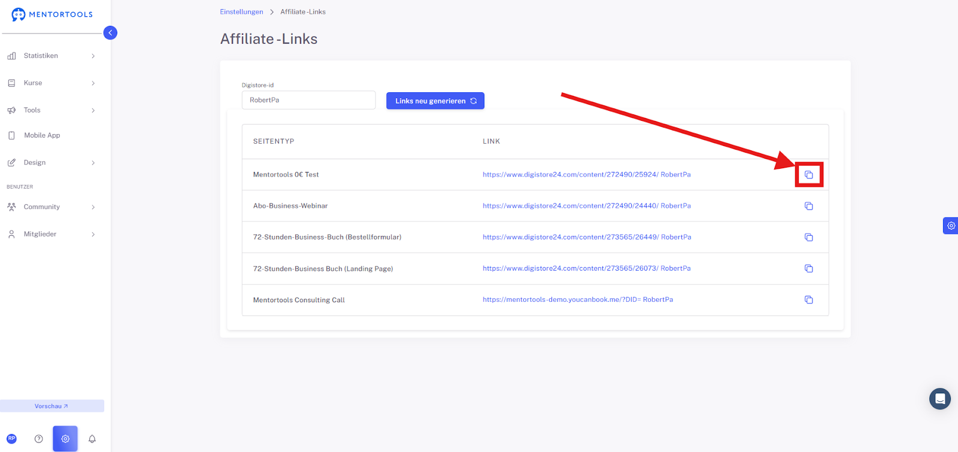
Task: Open the digistore24 273565/26449 link
Action: point(587,237)
